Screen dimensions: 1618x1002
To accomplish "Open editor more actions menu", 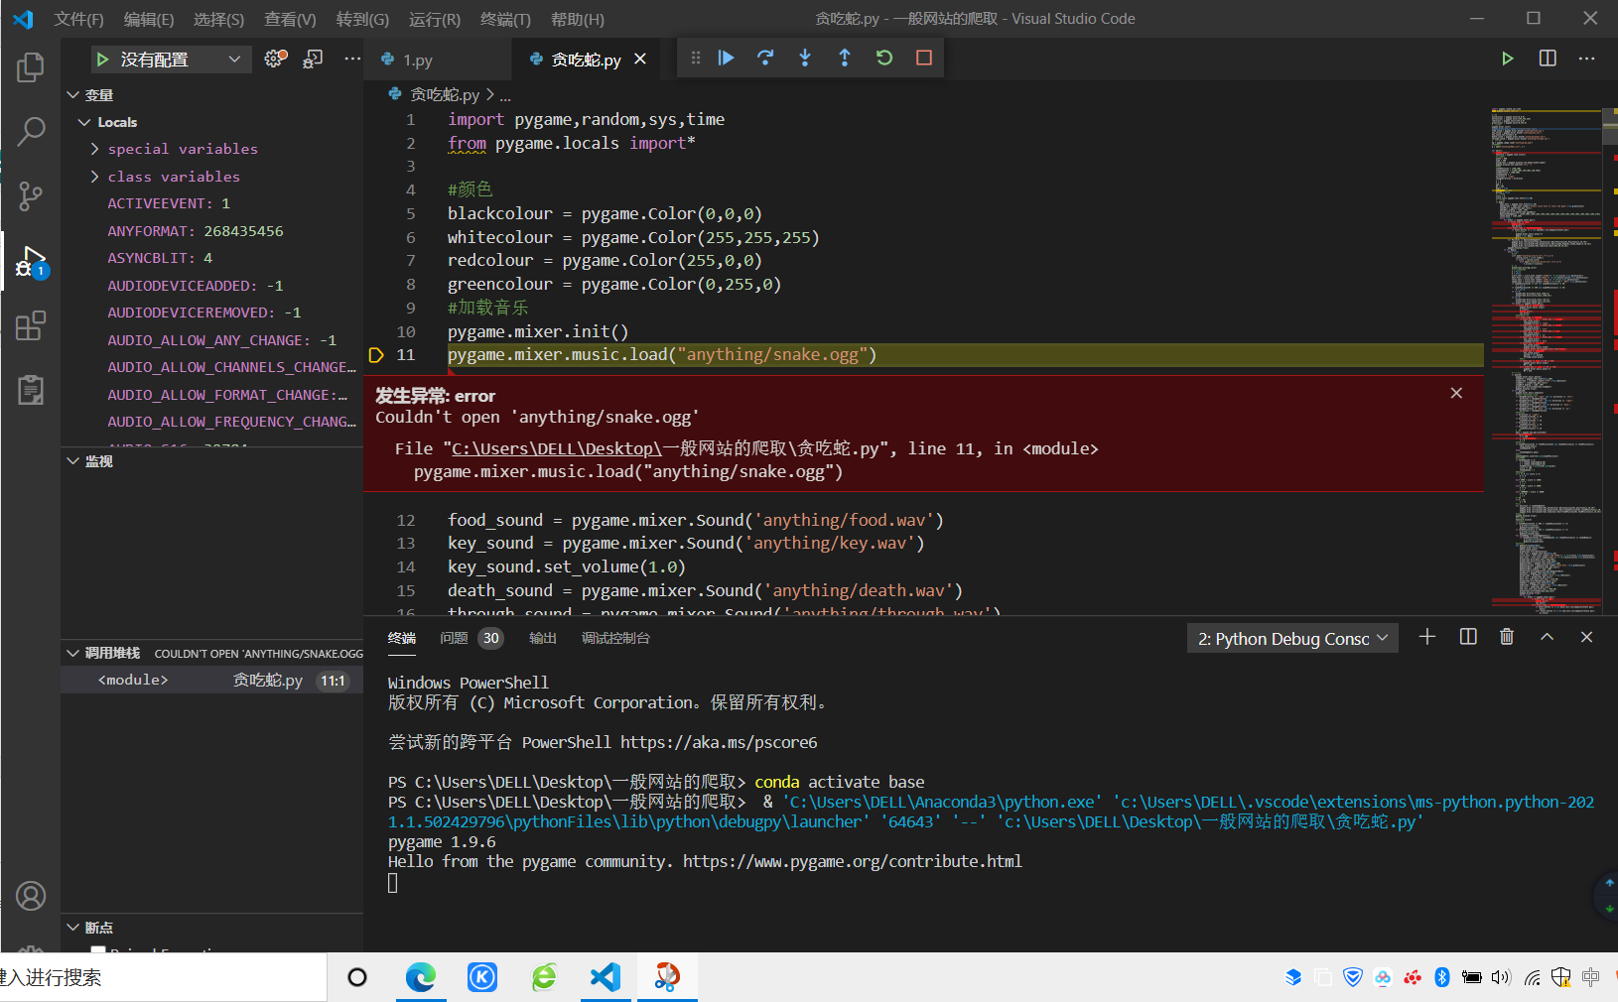I will tap(1586, 59).
